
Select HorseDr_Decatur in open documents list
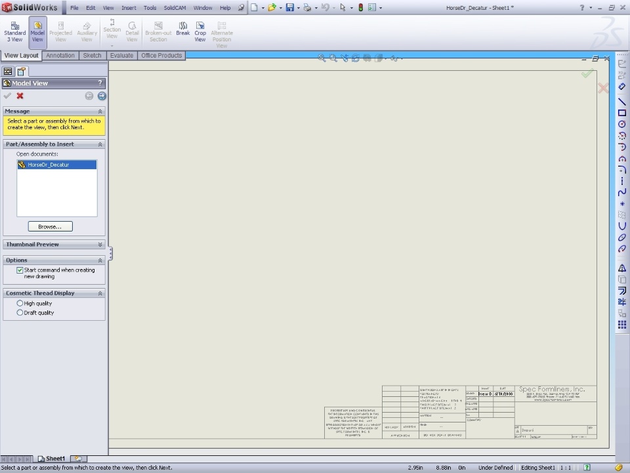pyautogui.click(x=56, y=165)
